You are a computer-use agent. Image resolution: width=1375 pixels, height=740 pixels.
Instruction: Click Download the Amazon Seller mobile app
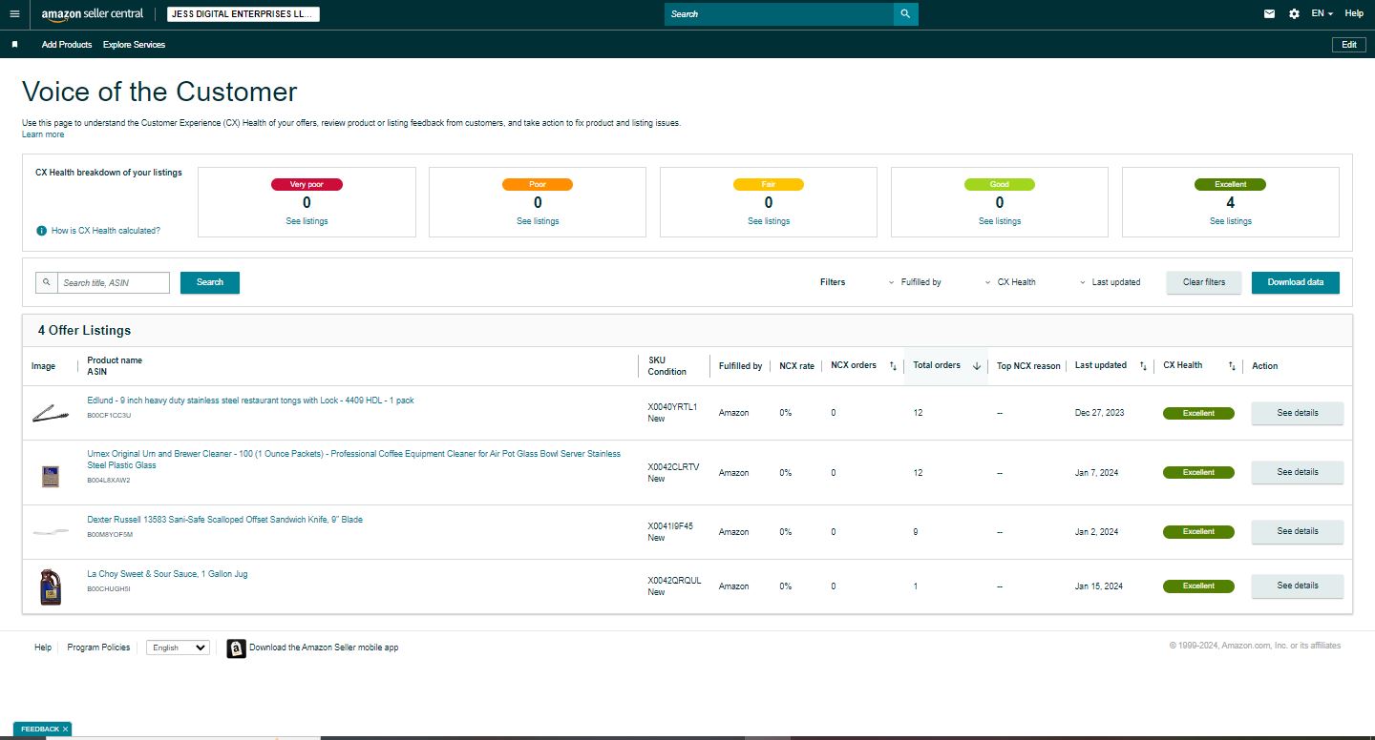tap(324, 647)
